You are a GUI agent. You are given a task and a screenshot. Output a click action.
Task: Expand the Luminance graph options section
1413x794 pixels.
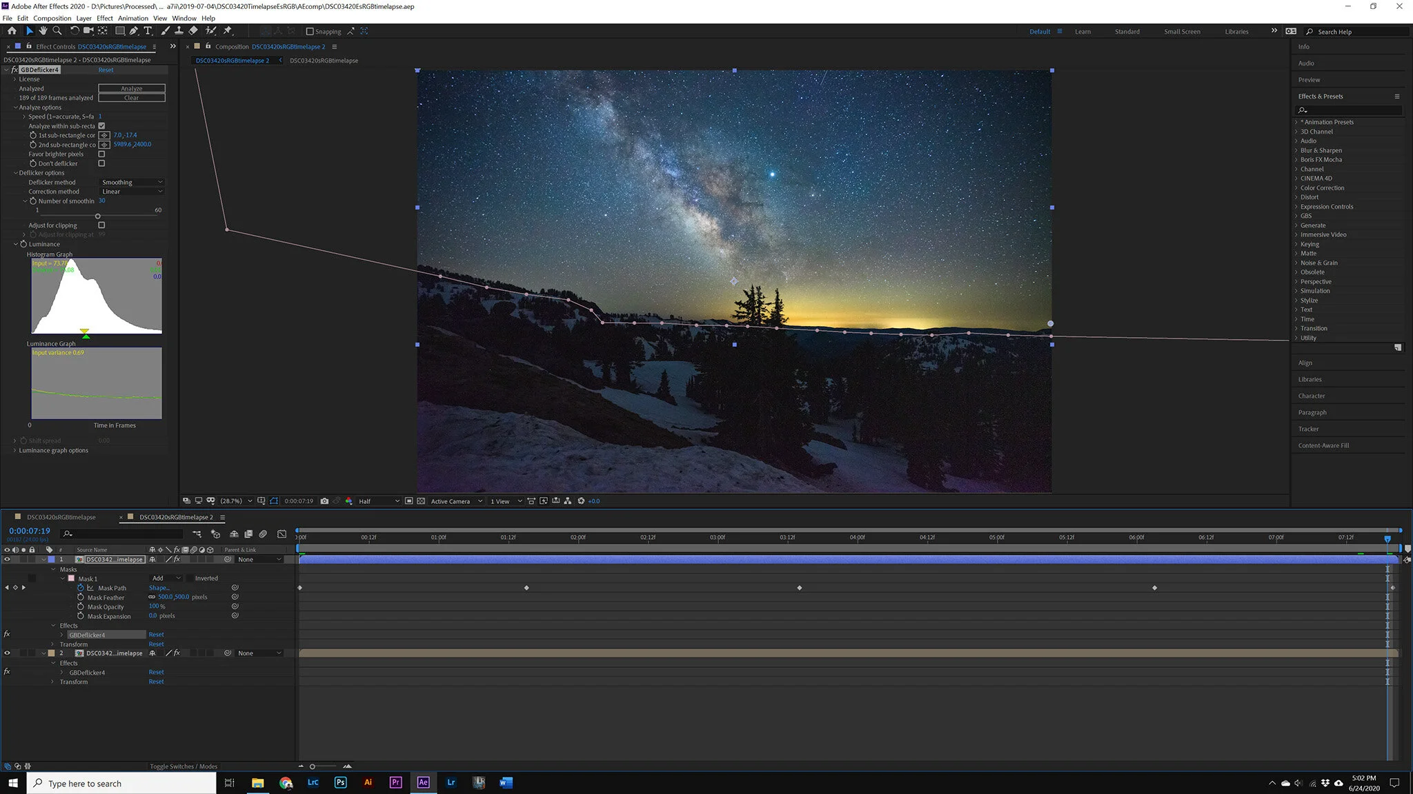(15, 451)
